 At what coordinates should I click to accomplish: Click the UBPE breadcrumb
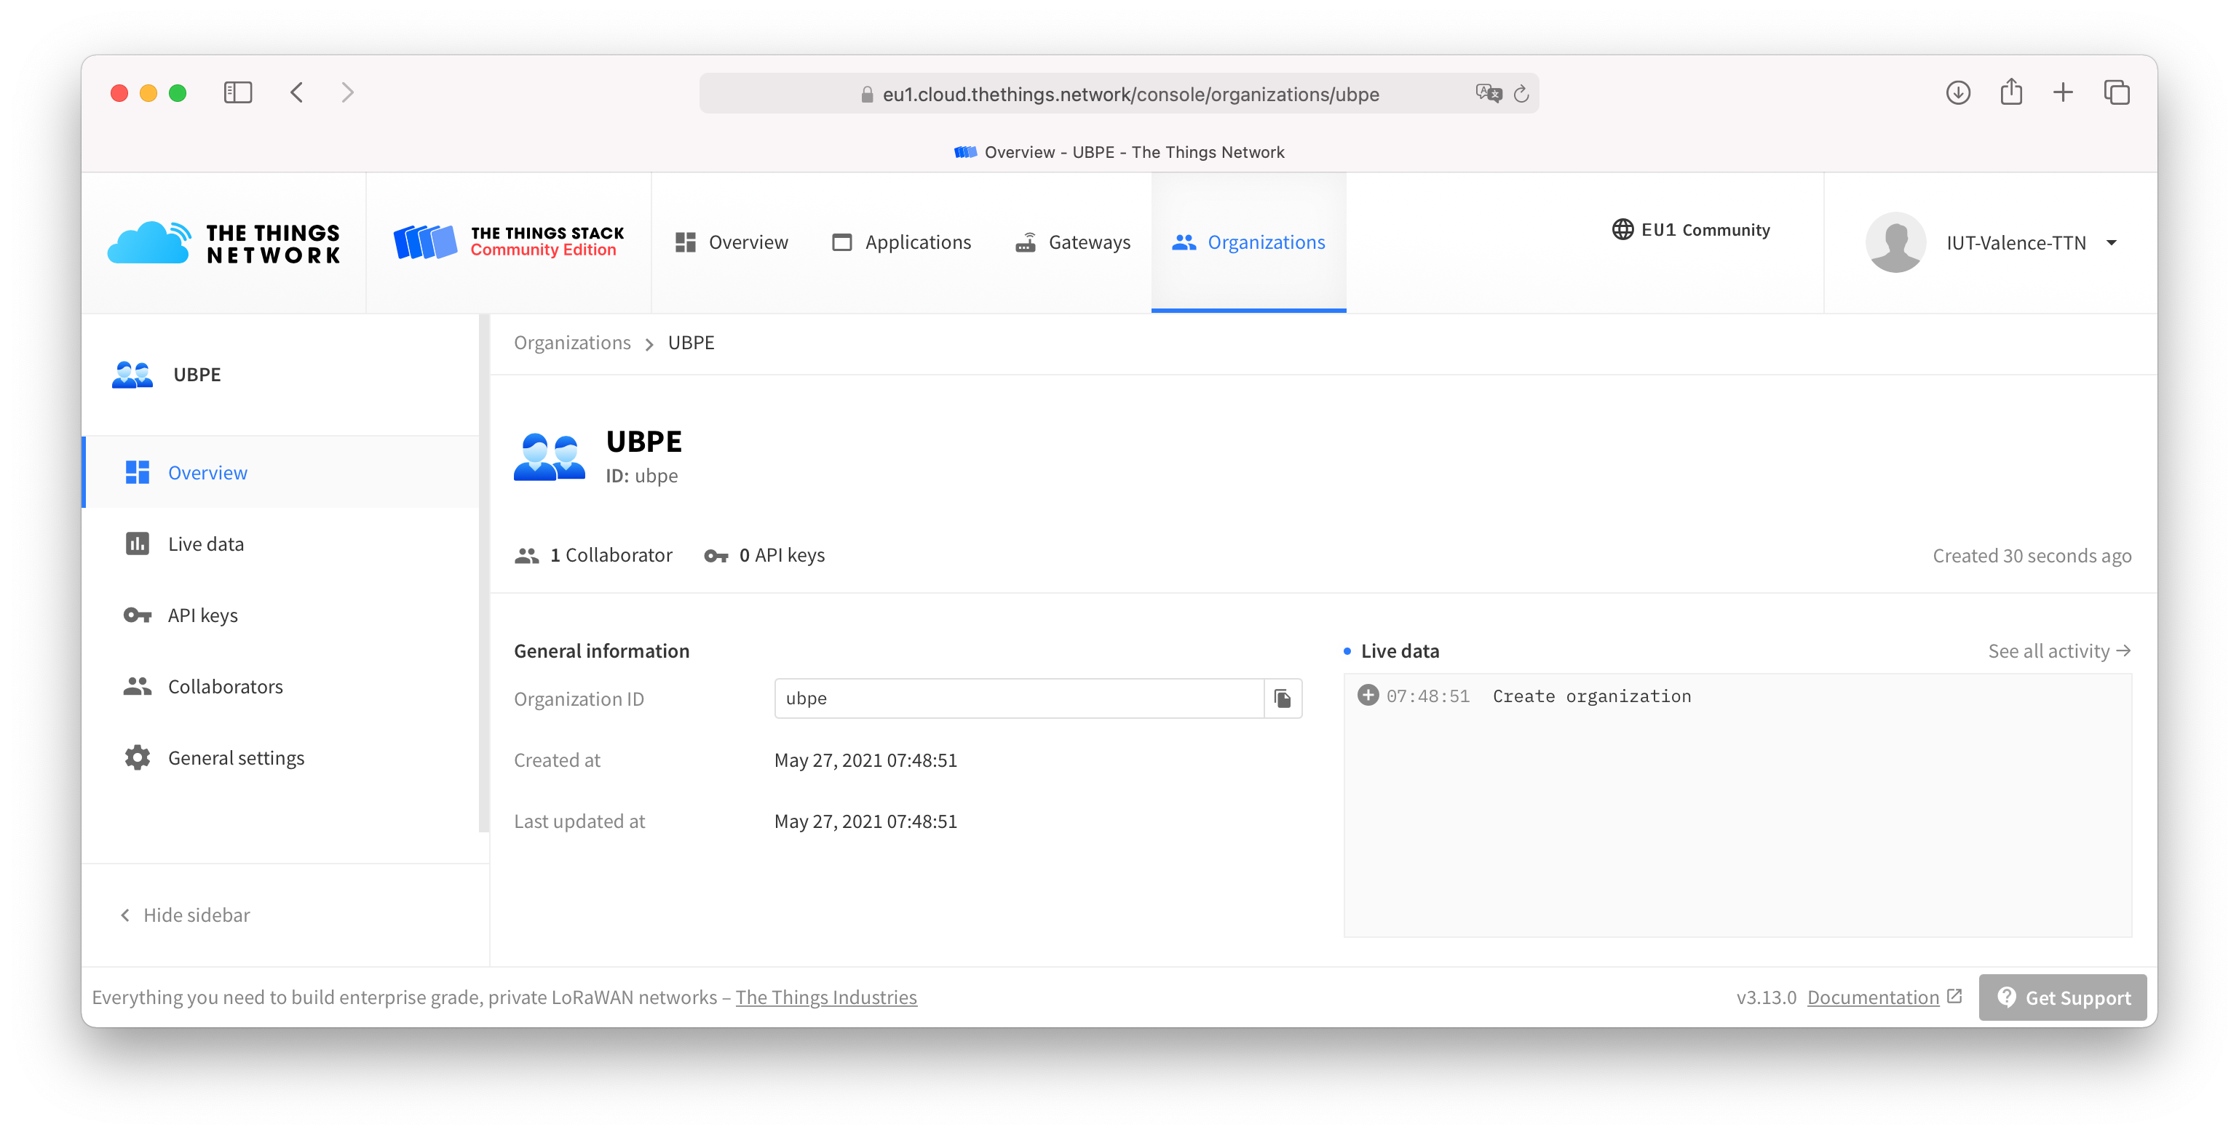point(691,343)
